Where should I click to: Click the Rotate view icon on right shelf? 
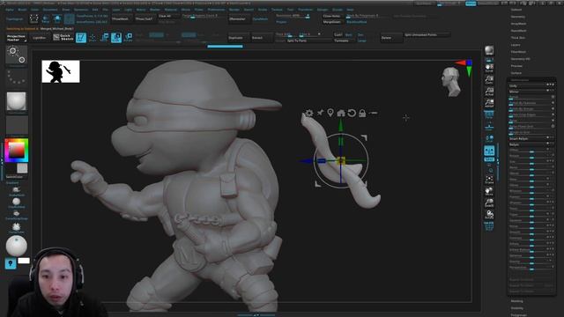pos(489,215)
